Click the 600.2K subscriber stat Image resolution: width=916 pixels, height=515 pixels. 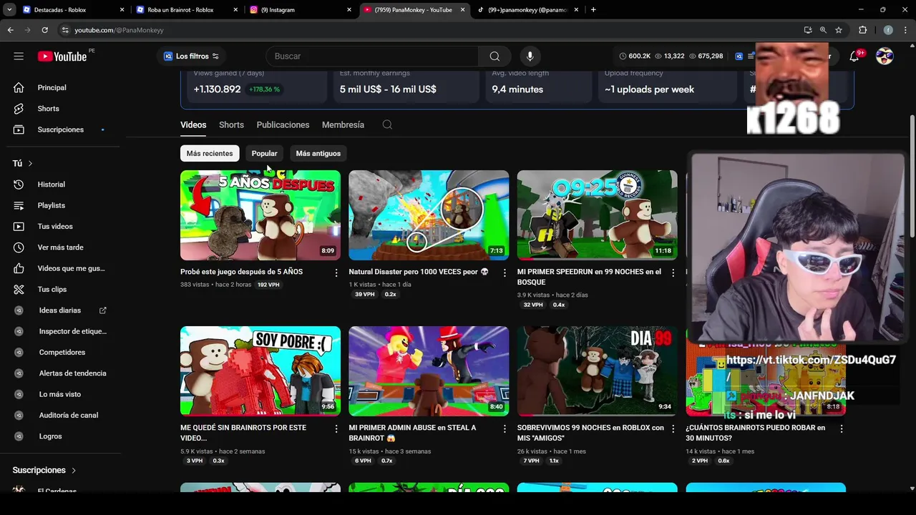(634, 56)
